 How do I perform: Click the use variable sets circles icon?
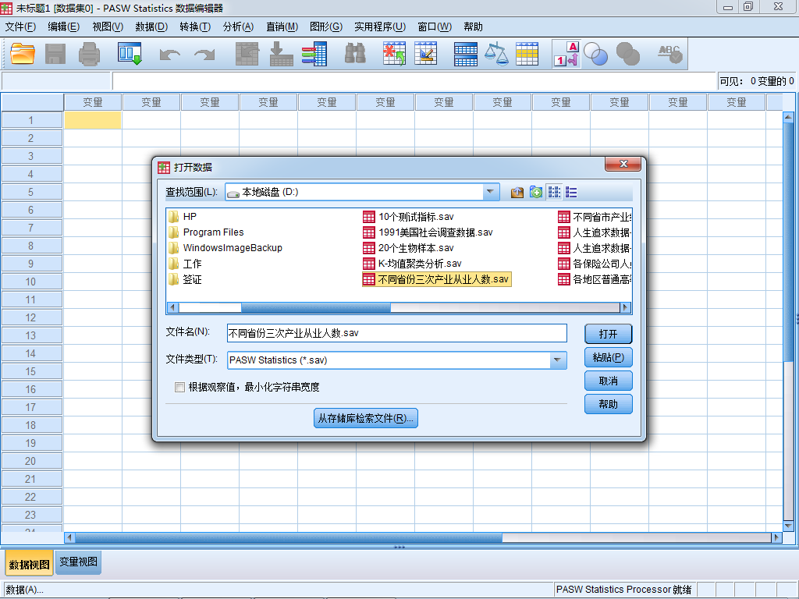pyautogui.click(x=595, y=54)
